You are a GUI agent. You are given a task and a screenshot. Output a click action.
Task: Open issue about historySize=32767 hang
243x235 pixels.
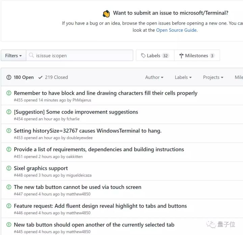[x=87, y=131]
